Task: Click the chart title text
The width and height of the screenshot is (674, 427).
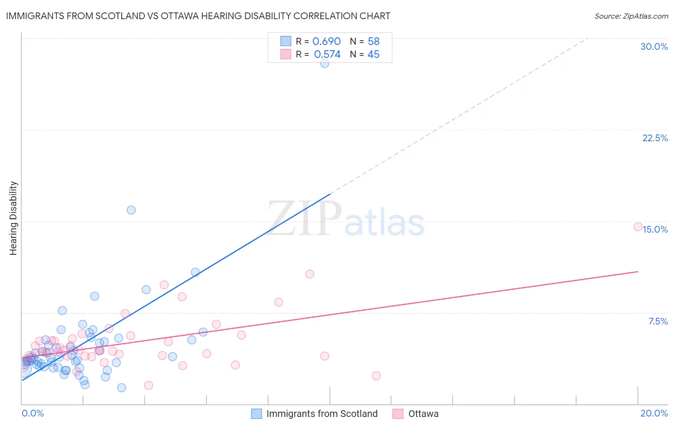Action: [198, 16]
